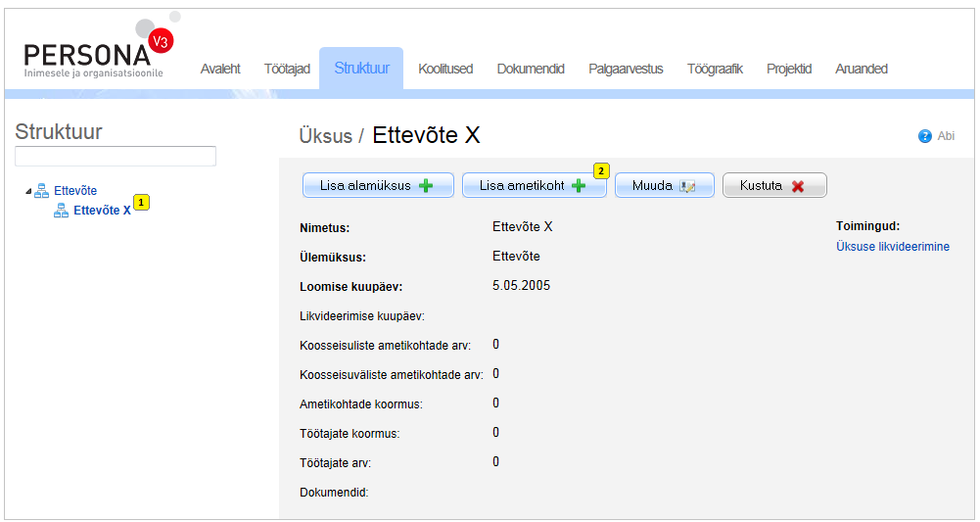Go to the Avaleht tab
The height and width of the screenshot is (522, 980).
[x=220, y=69]
